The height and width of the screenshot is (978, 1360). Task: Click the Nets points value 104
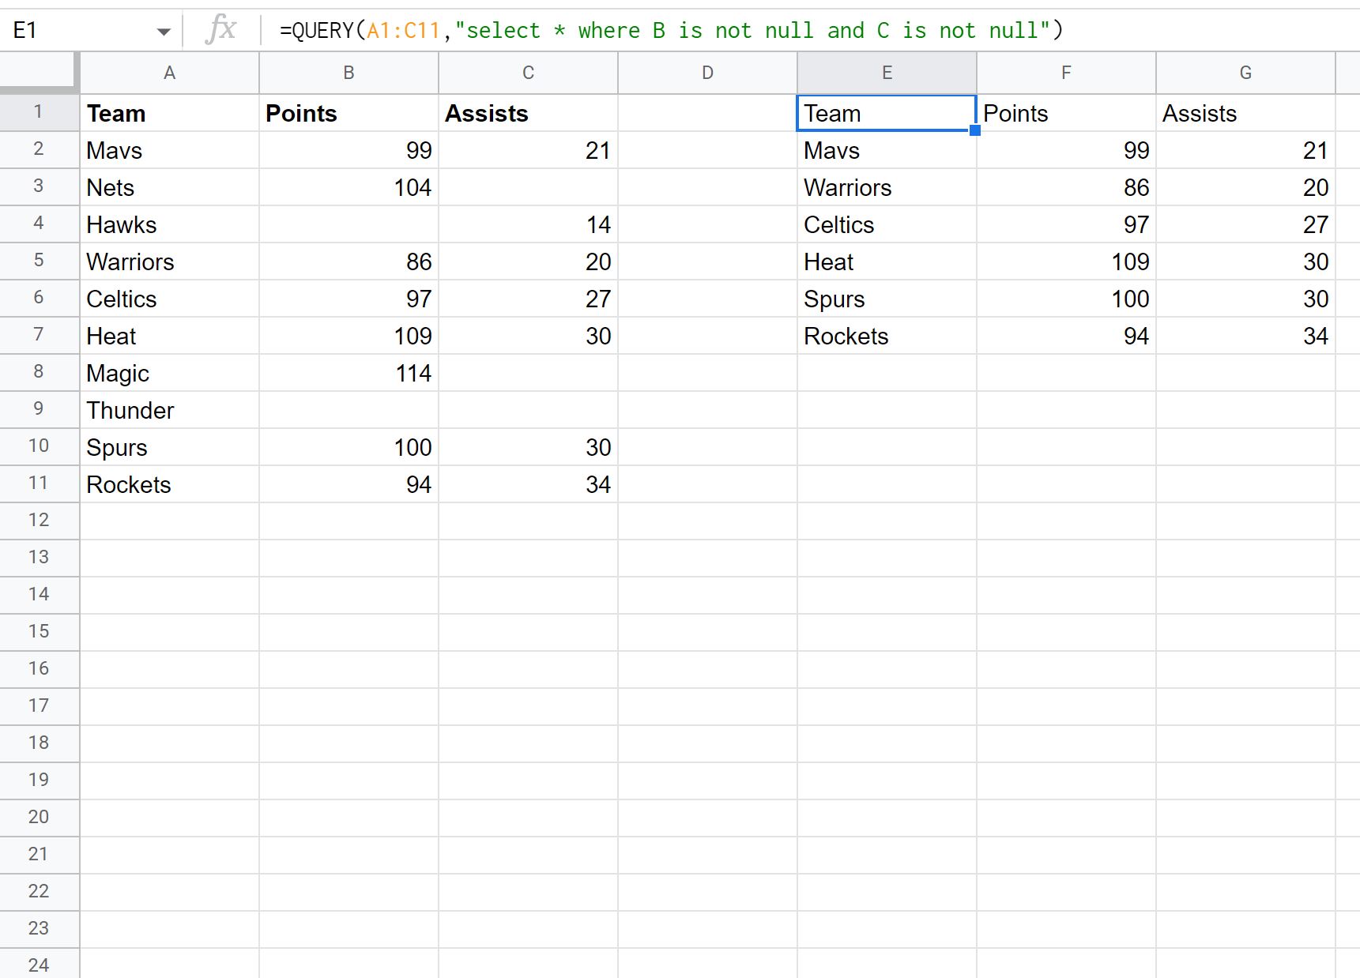tap(348, 187)
